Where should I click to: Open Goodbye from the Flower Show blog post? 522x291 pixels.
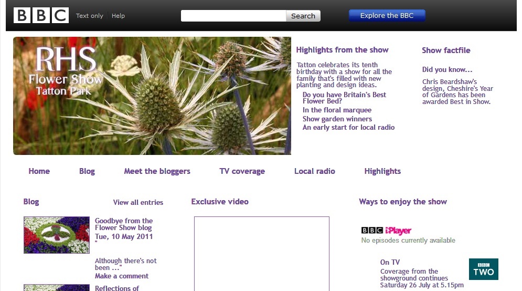[124, 224]
